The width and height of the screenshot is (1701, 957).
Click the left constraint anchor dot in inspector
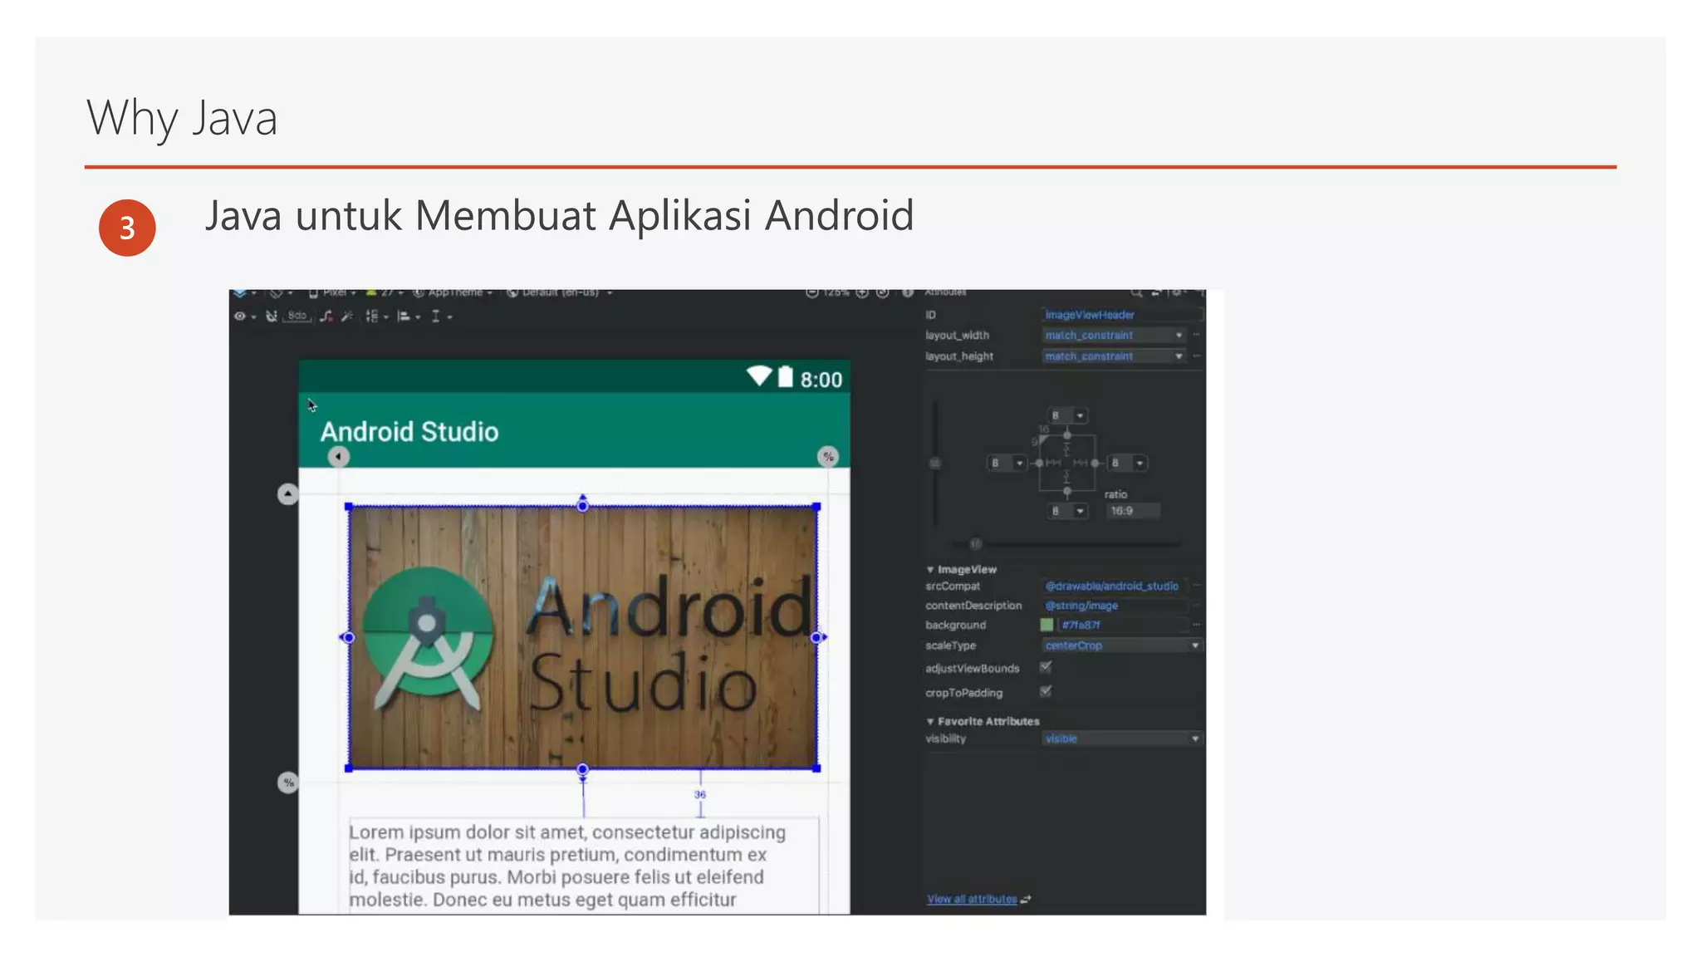pos(1039,463)
